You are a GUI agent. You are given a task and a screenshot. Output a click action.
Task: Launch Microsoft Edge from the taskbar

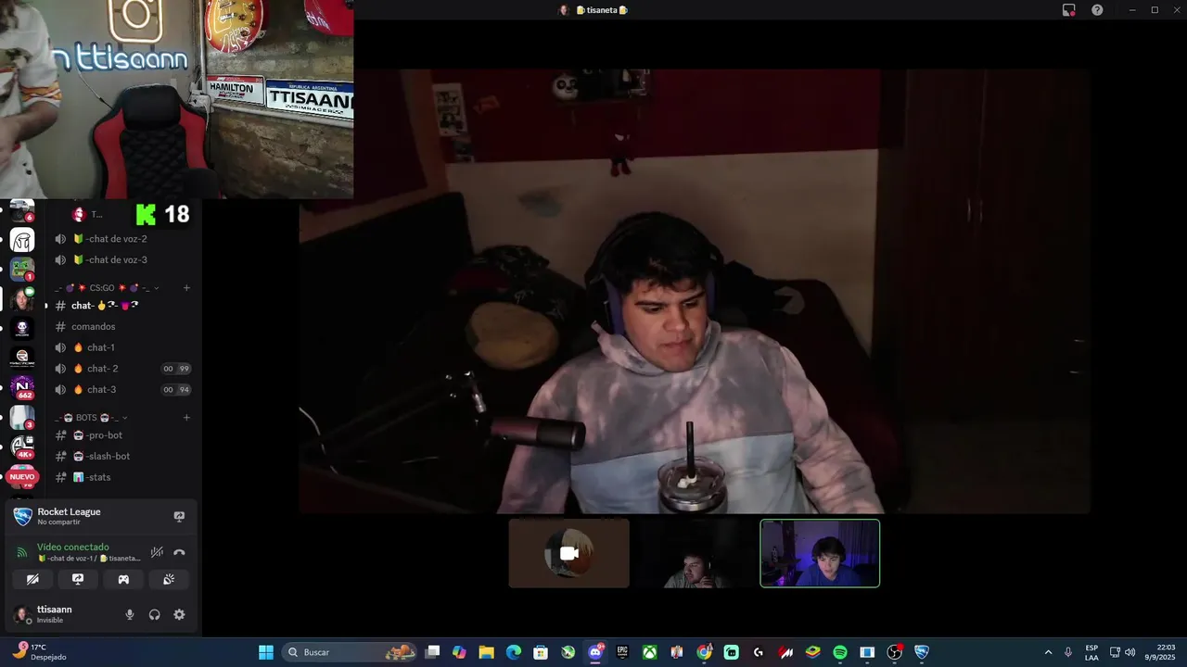tap(514, 652)
